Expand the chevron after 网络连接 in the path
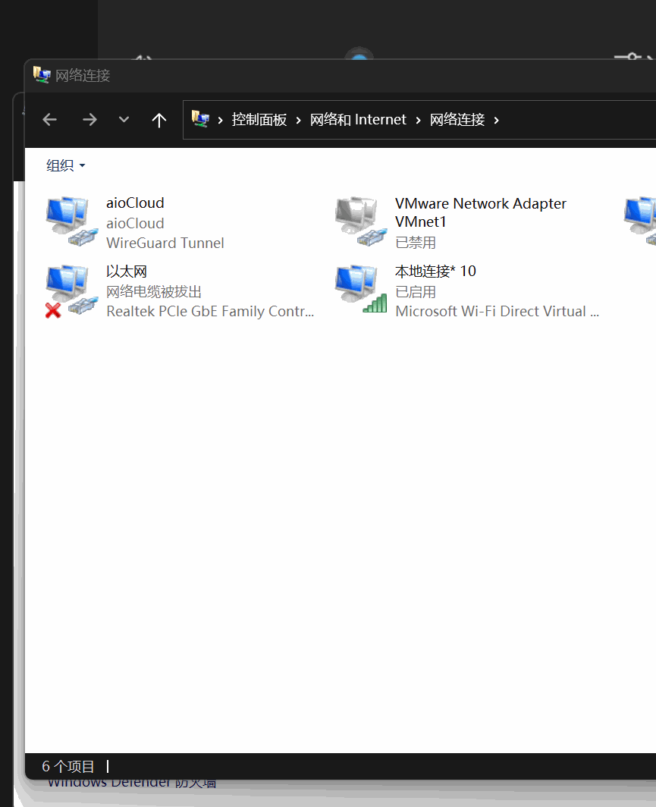 click(x=497, y=120)
